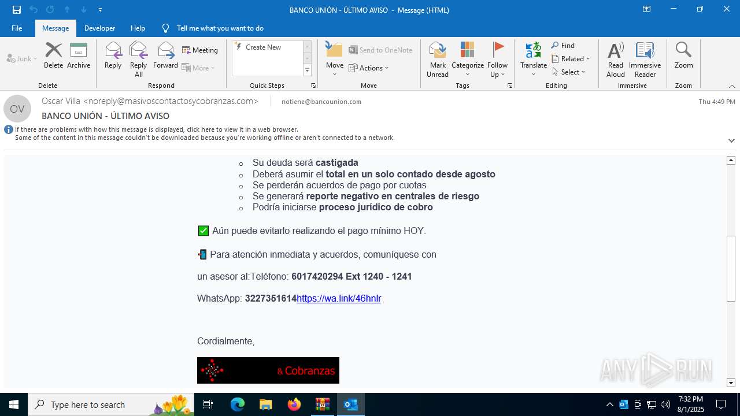Reply with a Meeting
This screenshot has height=416, width=740.
pyautogui.click(x=200, y=50)
